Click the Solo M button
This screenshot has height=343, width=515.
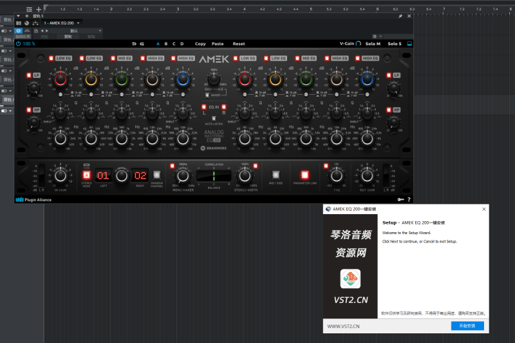click(373, 44)
